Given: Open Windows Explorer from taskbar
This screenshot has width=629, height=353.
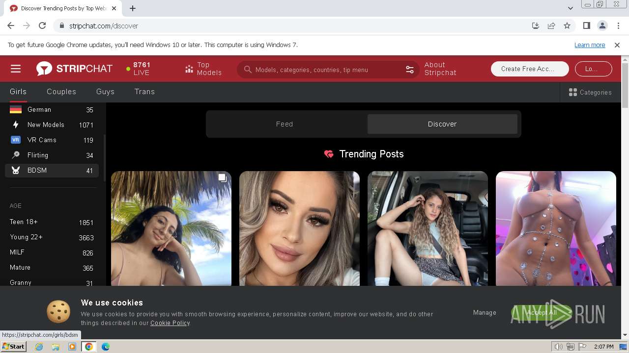Looking at the screenshot, I should [56, 347].
